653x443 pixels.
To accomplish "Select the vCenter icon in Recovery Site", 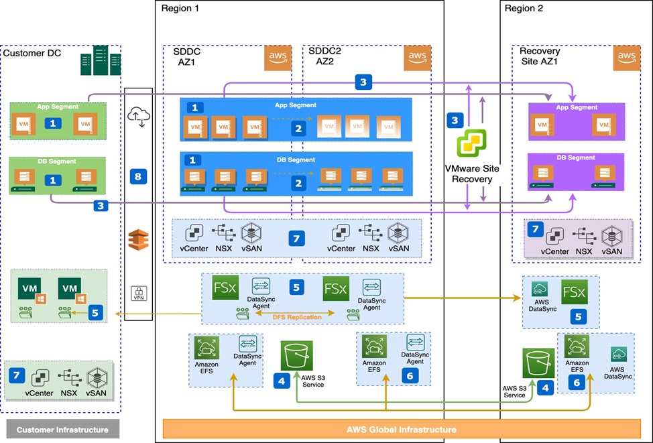I will click(x=554, y=235).
